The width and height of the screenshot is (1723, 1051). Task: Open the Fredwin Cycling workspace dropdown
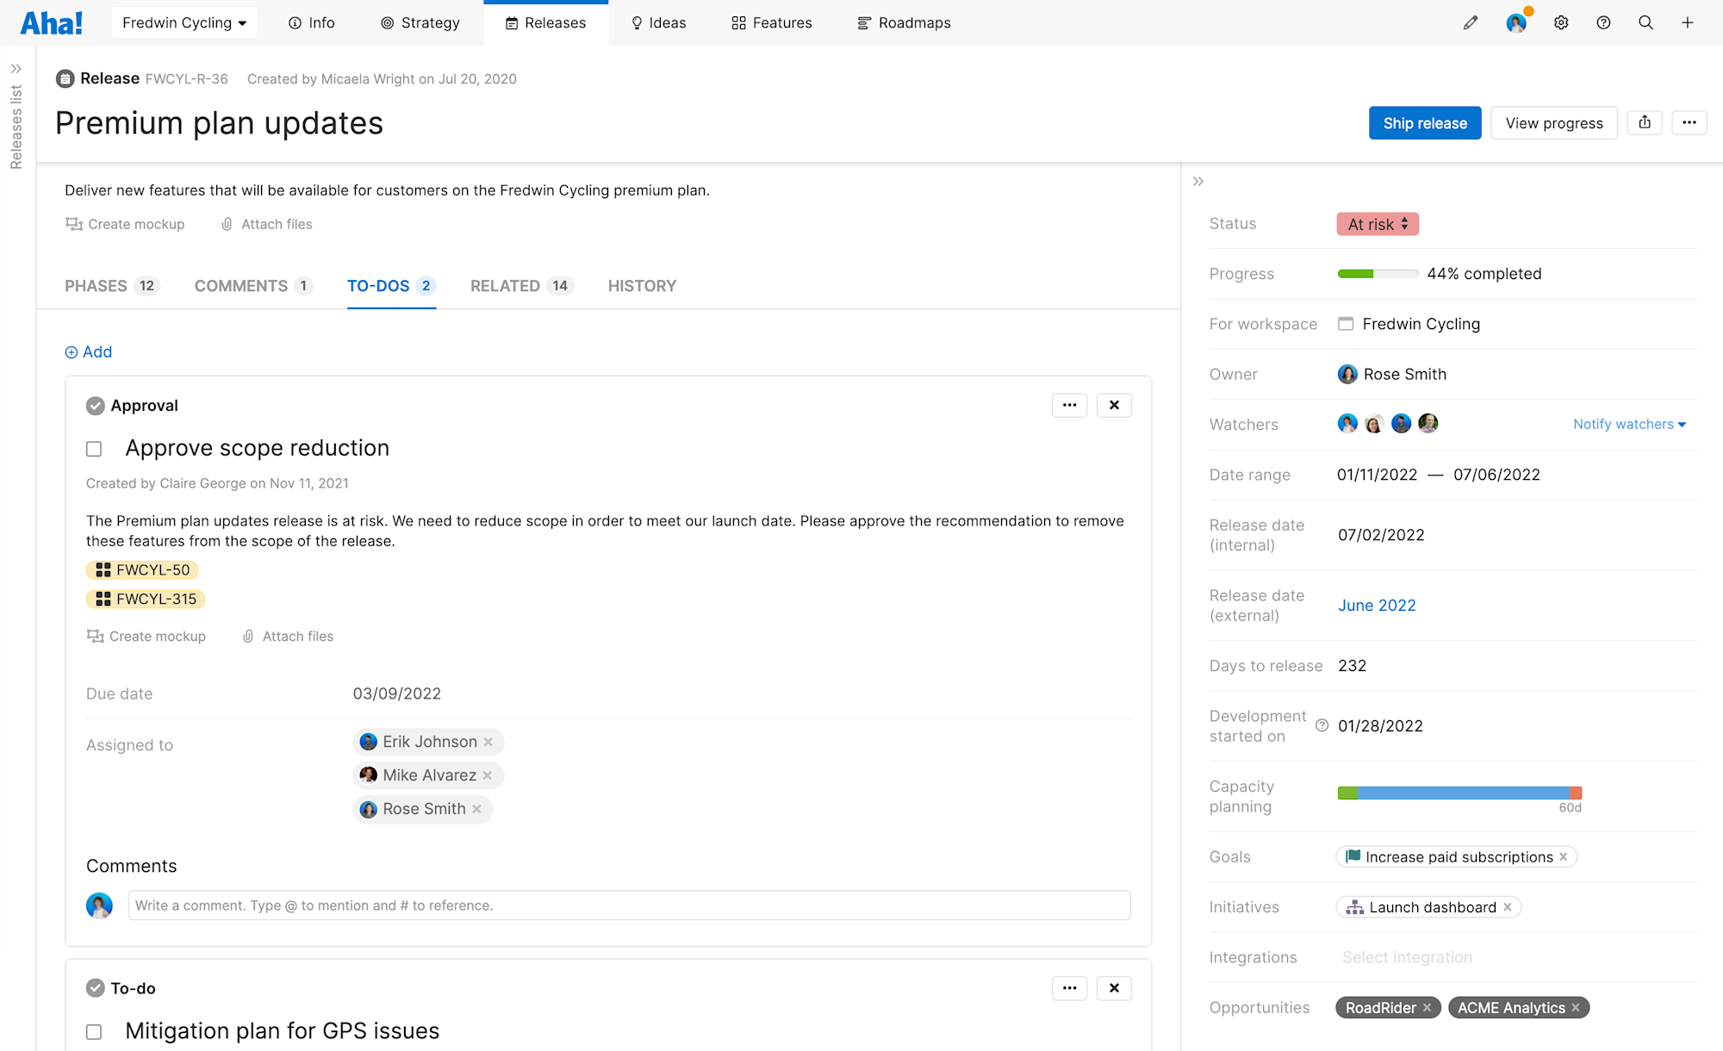pyautogui.click(x=184, y=23)
